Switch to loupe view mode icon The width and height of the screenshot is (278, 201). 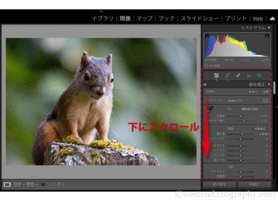pyautogui.click(x=7, y=184)
